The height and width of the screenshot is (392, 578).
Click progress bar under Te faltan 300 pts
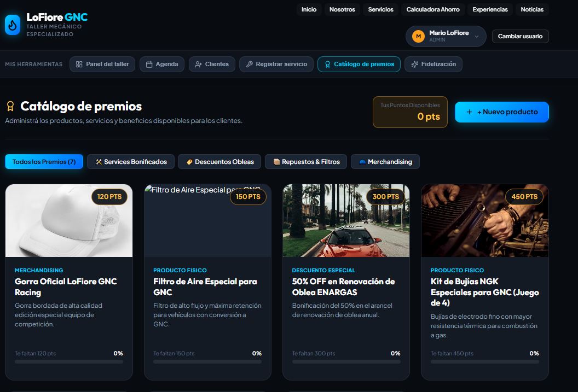click(346, 362)
